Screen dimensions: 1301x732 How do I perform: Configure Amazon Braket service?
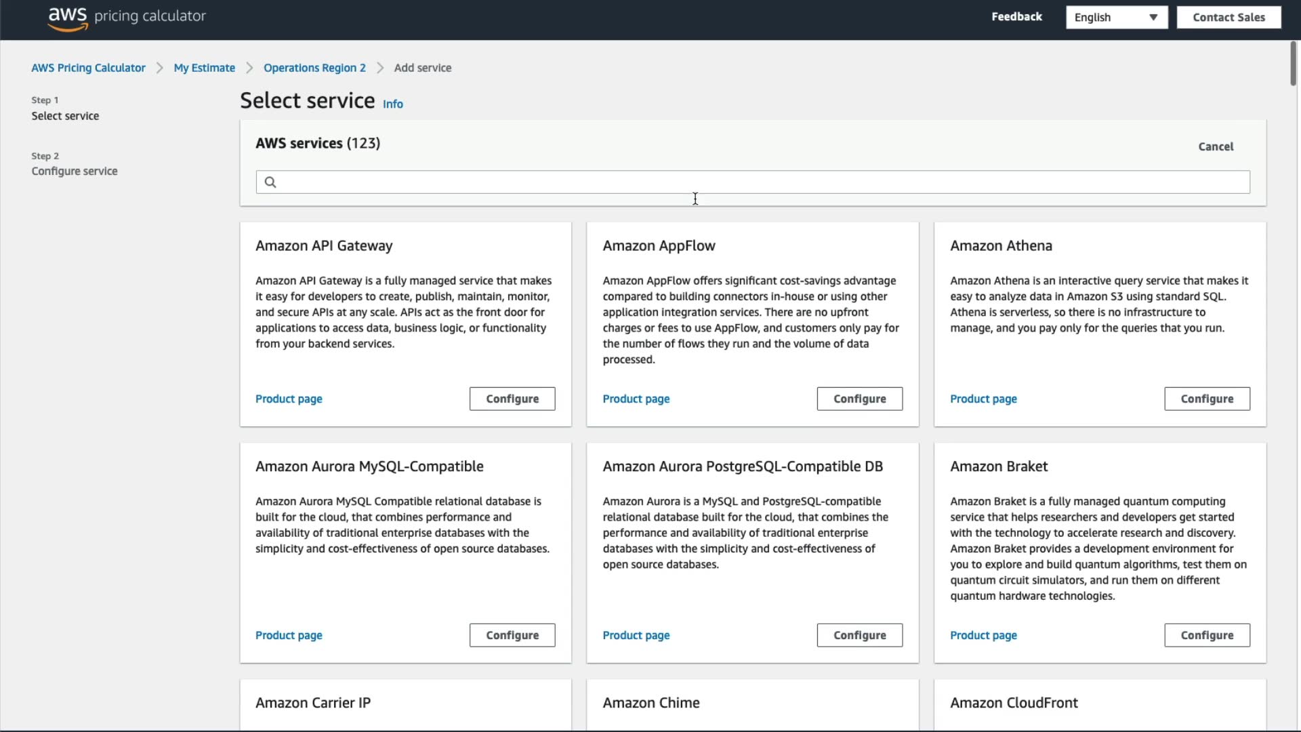[1207, 636]
